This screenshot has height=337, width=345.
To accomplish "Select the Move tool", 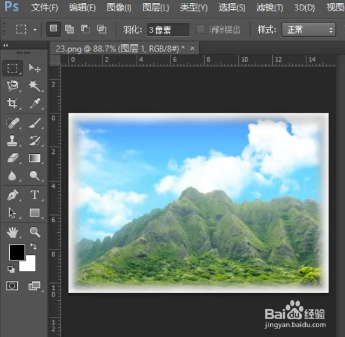I will (34, 68).
